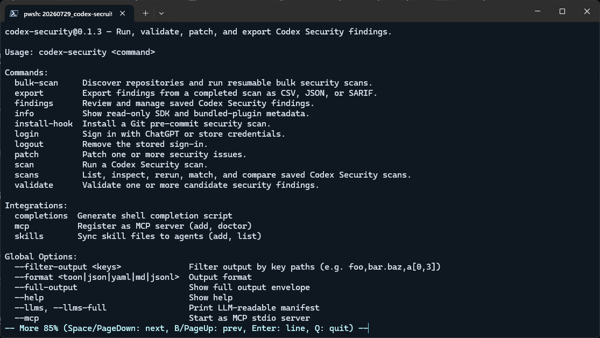Select the pwsh: 20260729_codex-security tab
This screenshot has width=600, height=338.
[x=68, y=14]
